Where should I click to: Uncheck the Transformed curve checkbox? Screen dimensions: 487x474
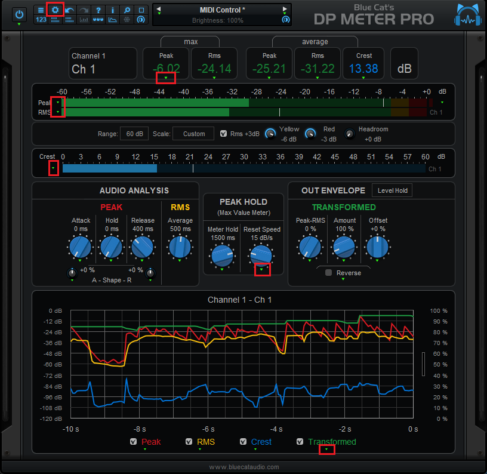point(300,441)
